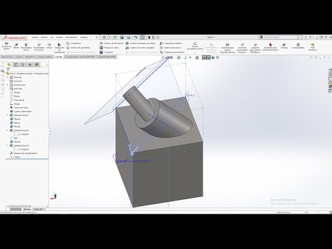Click the Print icon
The image size is (332, 249).
point(129,37)
